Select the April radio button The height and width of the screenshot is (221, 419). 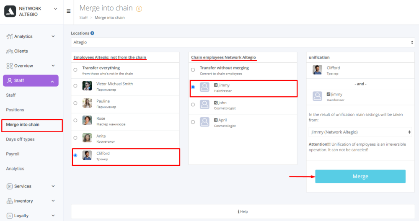193,122
